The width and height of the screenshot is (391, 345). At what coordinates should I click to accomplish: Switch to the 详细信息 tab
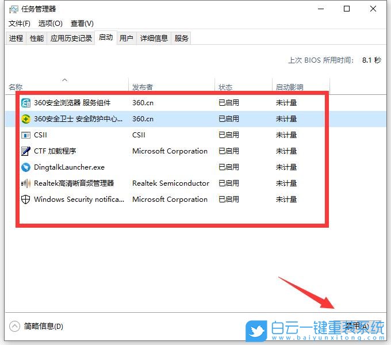(154, 38)
